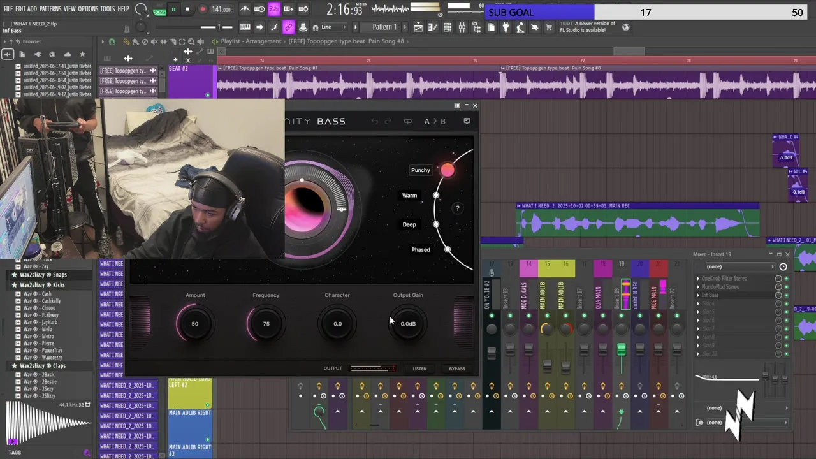This screenshot has width=816, height=459.
Task: Expand Wav2slizzy Kicks folder
Action: [x=42, y=285]
